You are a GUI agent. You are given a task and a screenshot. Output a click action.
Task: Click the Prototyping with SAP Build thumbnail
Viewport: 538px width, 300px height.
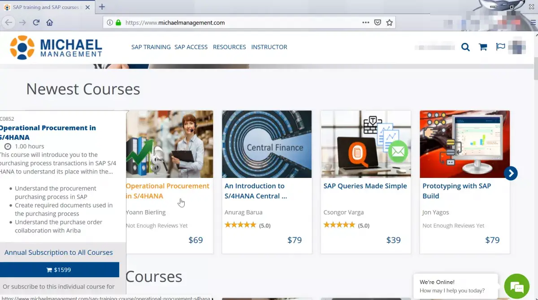coord(465,144)
